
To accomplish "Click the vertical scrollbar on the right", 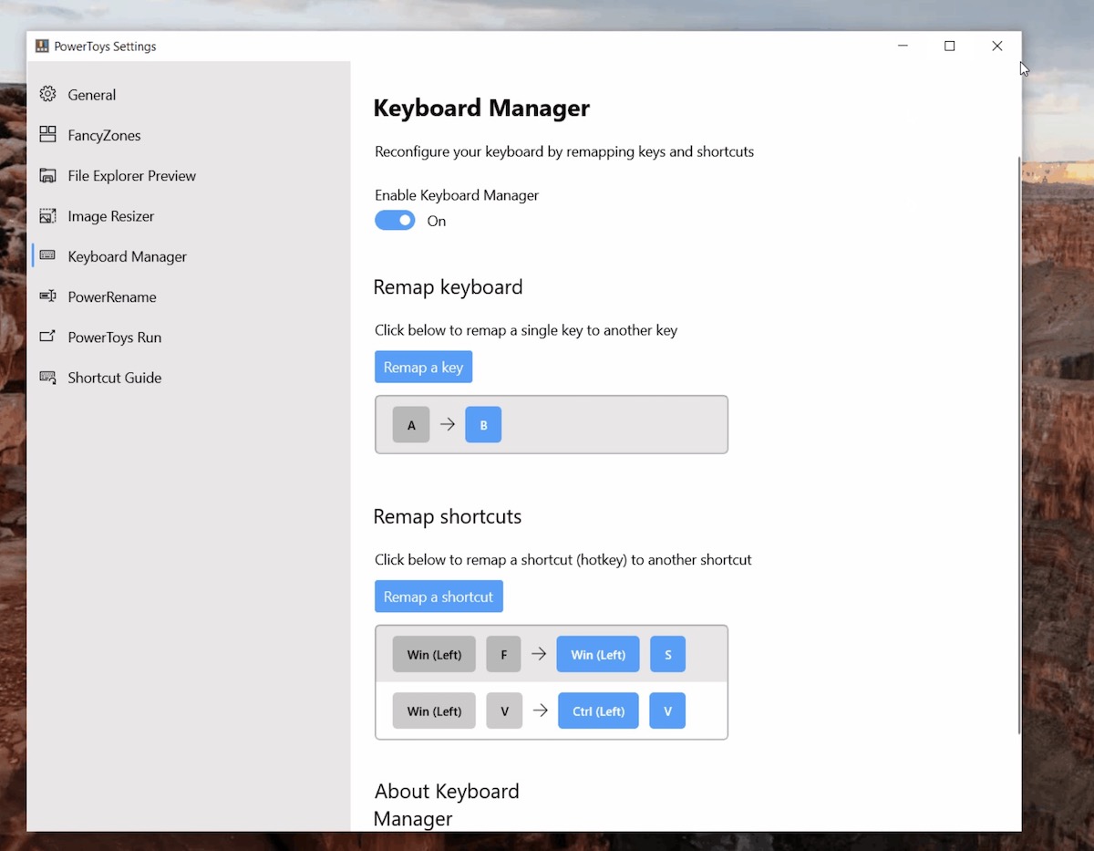I will coord(1018,274).
